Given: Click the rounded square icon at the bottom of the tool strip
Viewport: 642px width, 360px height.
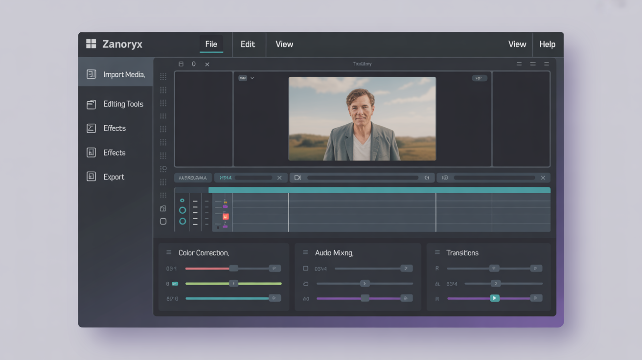Looking at the screenshot, I should [163, 222].
